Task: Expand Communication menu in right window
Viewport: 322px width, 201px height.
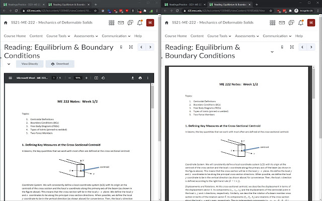Action: [x=277, y=36]
